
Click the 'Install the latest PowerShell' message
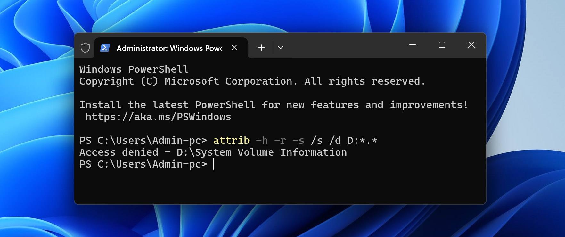coord(274,105)
